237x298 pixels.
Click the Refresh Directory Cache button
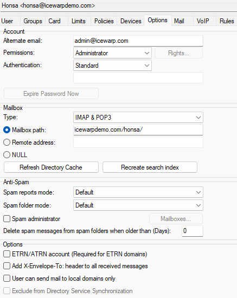pos(51,167)
